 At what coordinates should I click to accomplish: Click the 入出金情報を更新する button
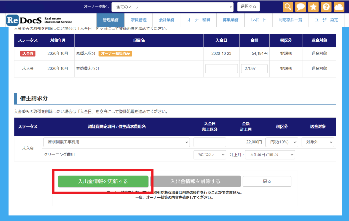tap(103, 181)
